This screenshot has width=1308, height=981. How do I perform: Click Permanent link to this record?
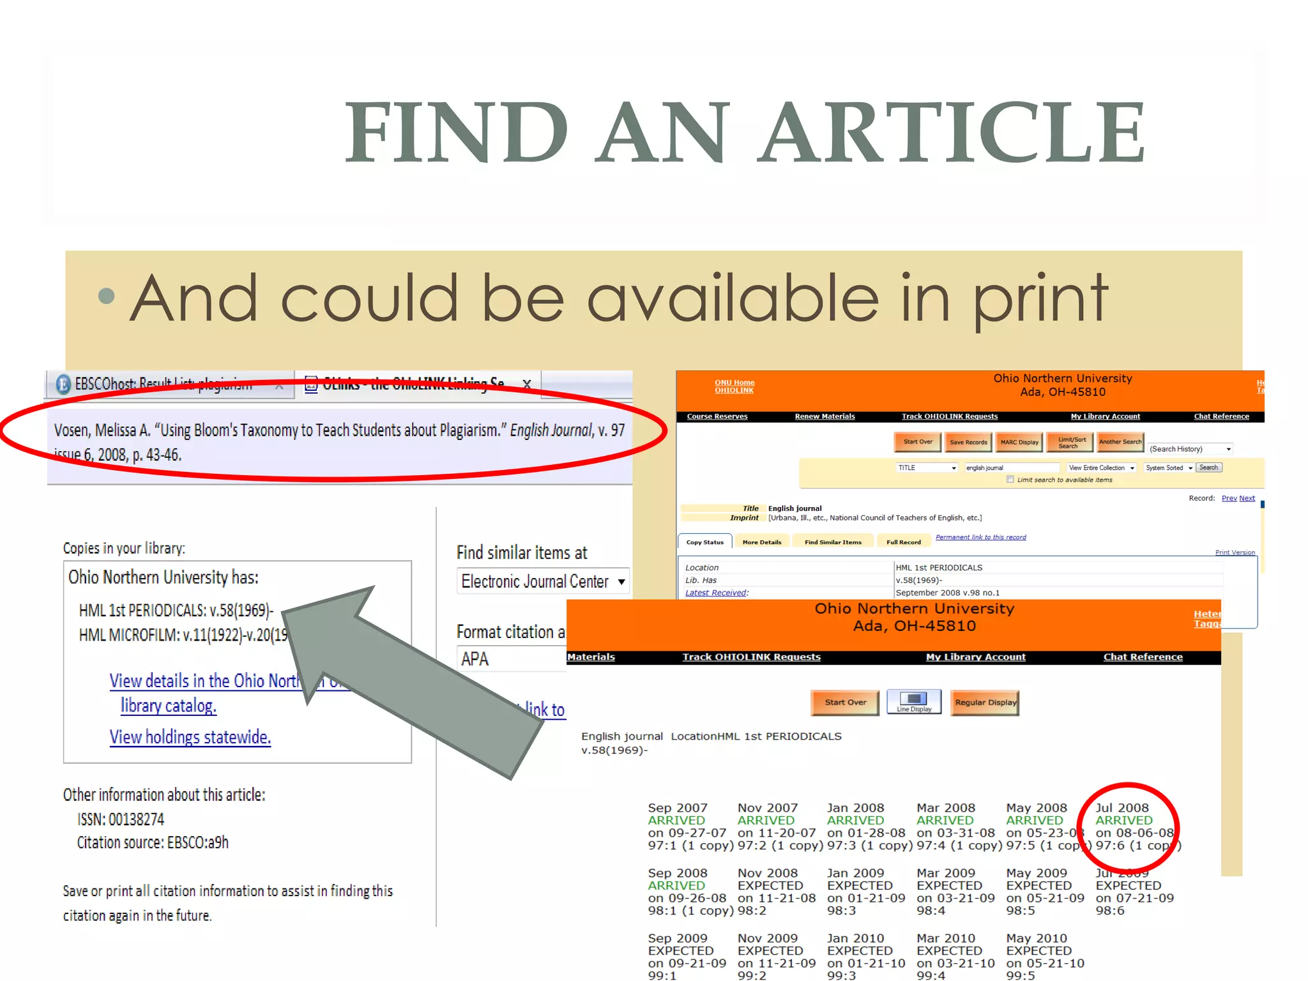coord(980,537)
